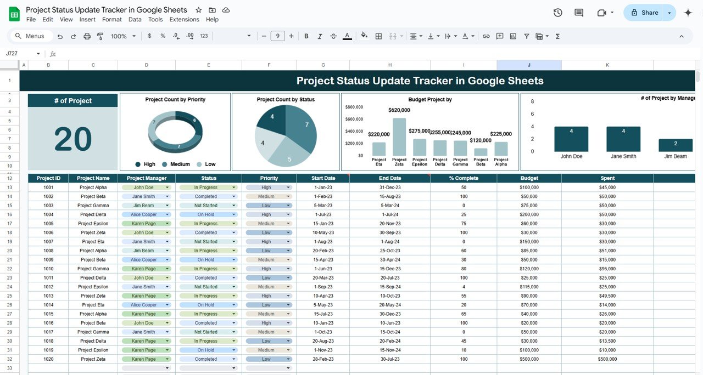Screen dimensions: 703x375
Task: Toggle Bold formatting
Action: (306, 36)
